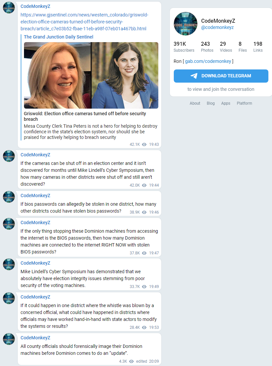The image size is (272, 366).
Task: Click the eye icon on the 19:47 message
Action: coord(145,253)
